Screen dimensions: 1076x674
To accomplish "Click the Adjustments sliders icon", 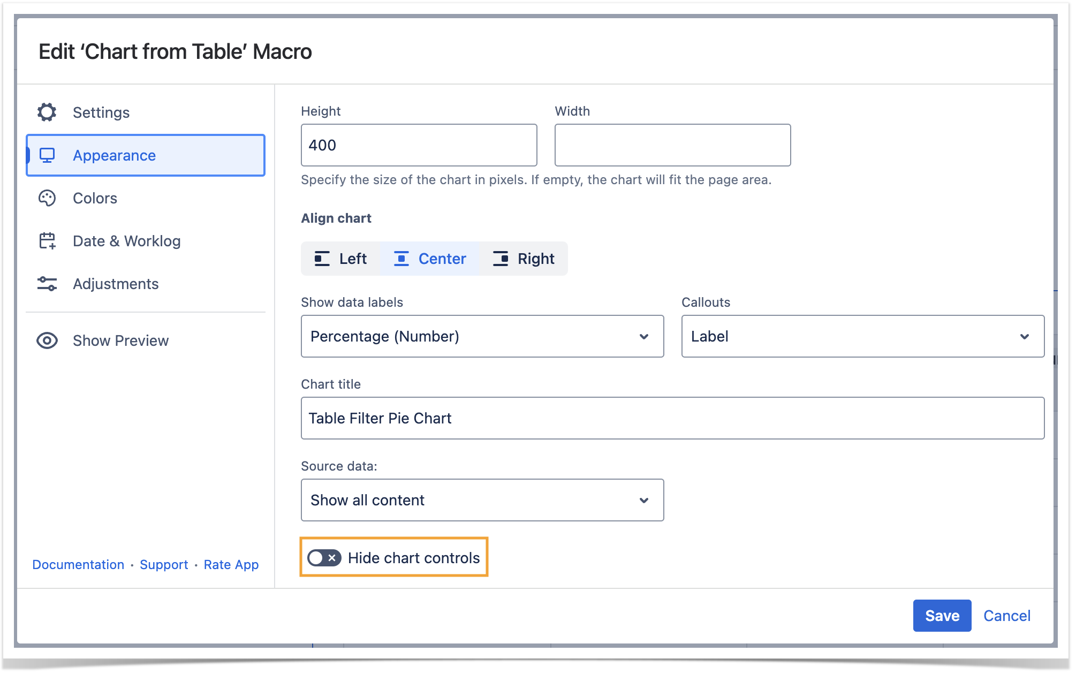I will coord(47,284).
